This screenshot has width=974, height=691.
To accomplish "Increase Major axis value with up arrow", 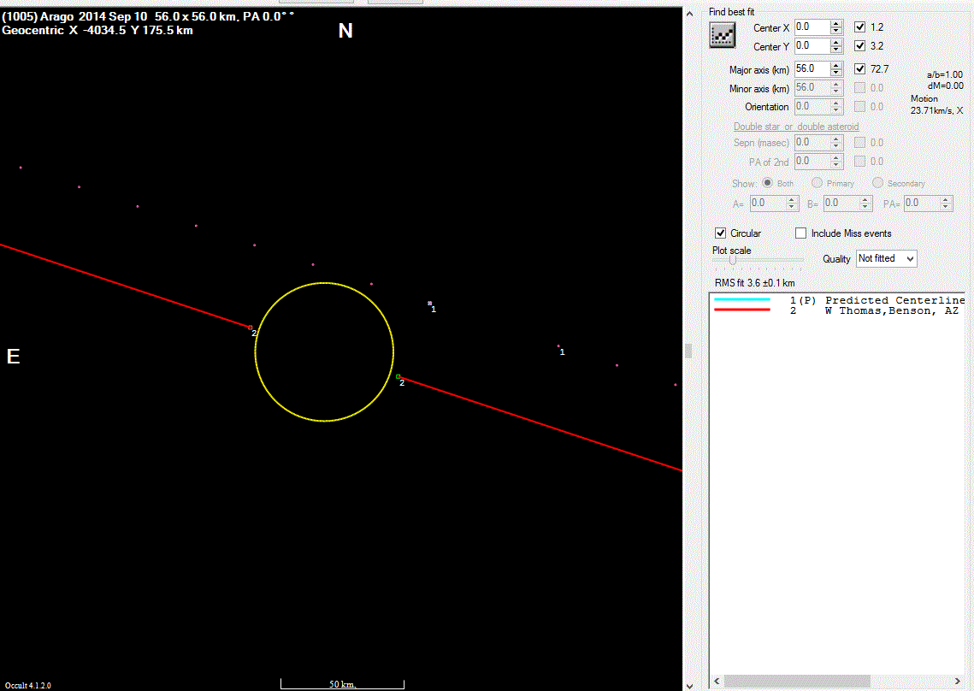I will click(x=836, y=65).
